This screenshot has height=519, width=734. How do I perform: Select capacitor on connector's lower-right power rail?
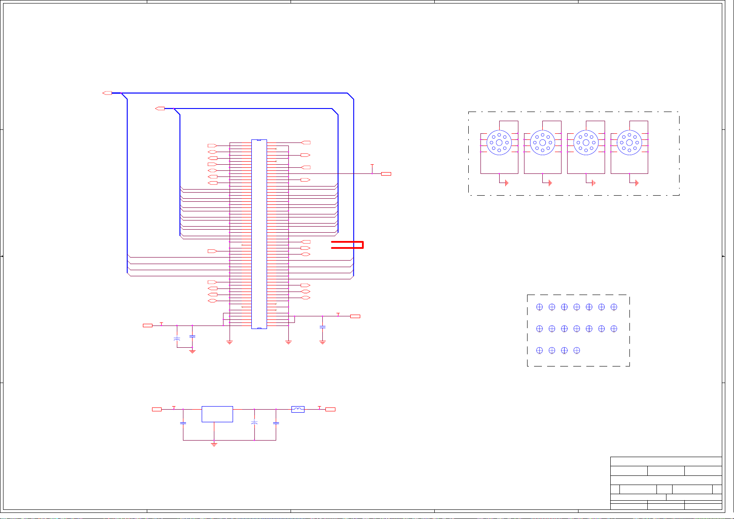pos(322,326)
